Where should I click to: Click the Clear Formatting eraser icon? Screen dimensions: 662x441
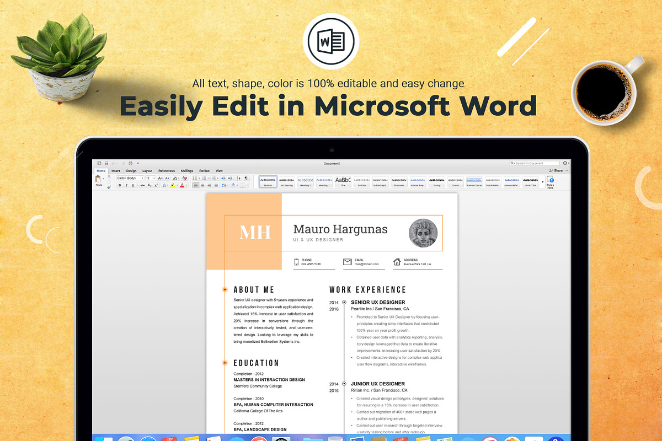185,178
